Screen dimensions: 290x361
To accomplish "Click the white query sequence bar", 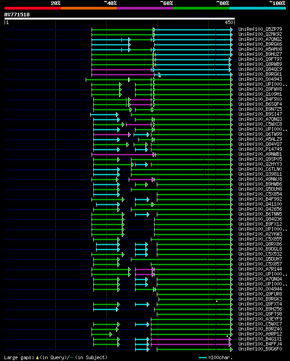I will click(120, 19).
